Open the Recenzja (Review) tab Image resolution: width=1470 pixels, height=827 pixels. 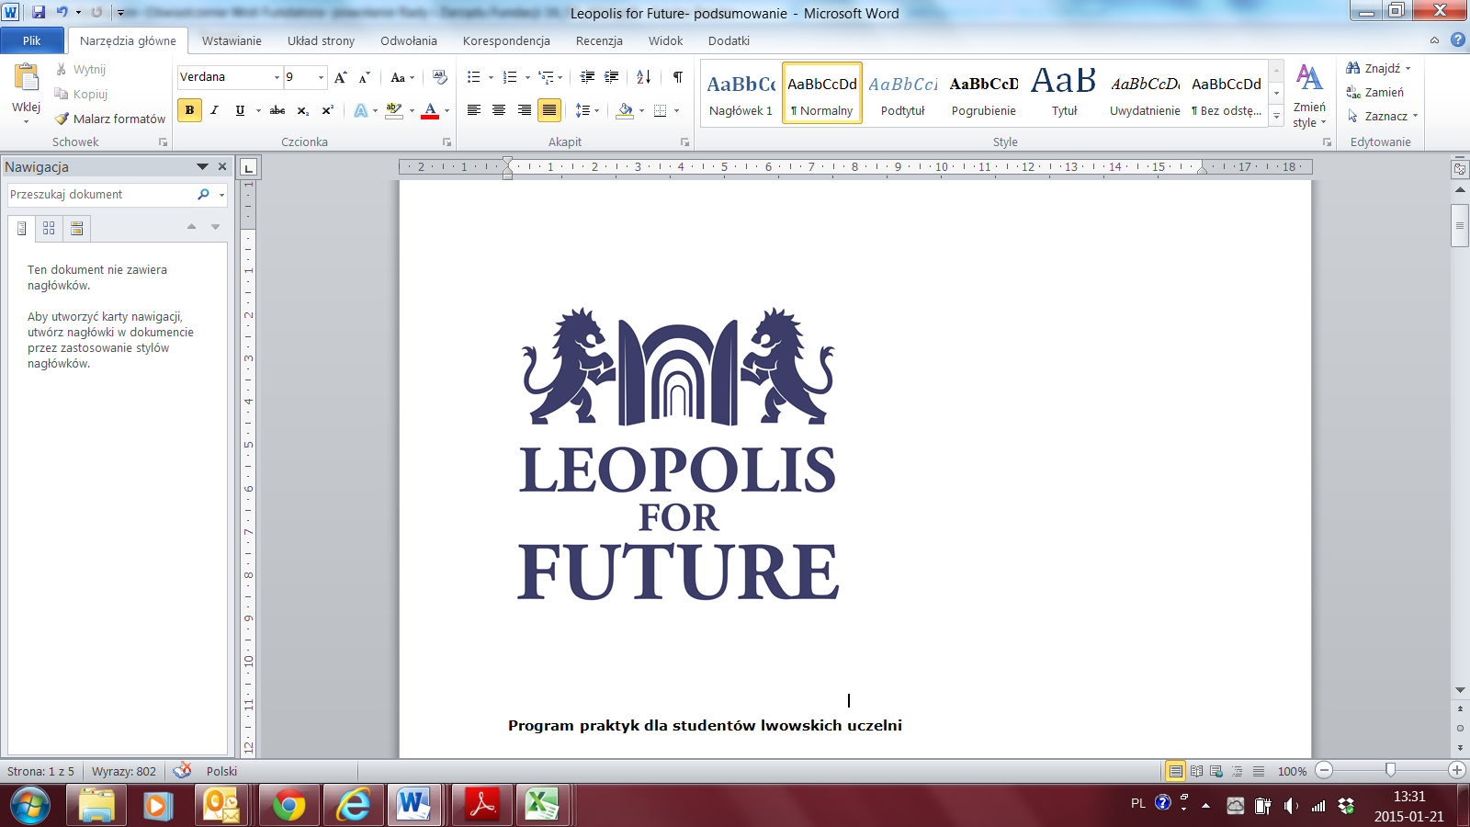599,40
